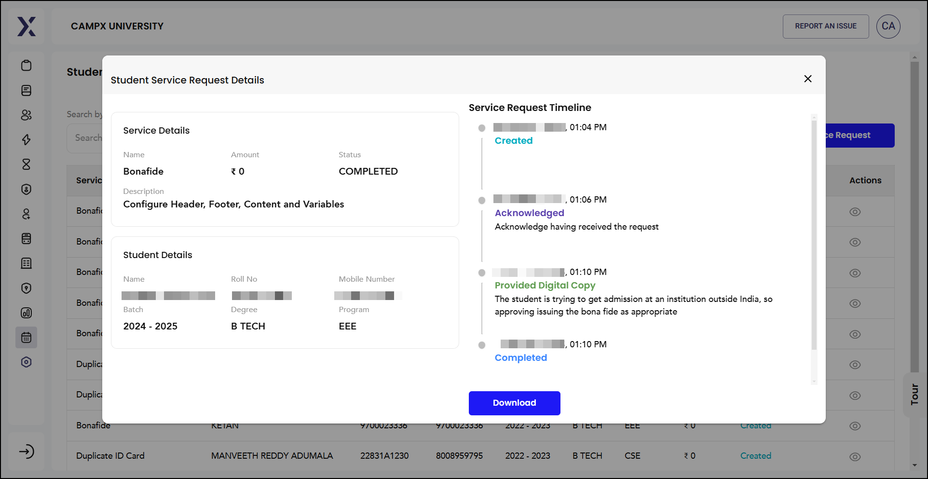928x479 pixels.
Task: View eye icon for KETAN row
Action: tap(855, 426)
